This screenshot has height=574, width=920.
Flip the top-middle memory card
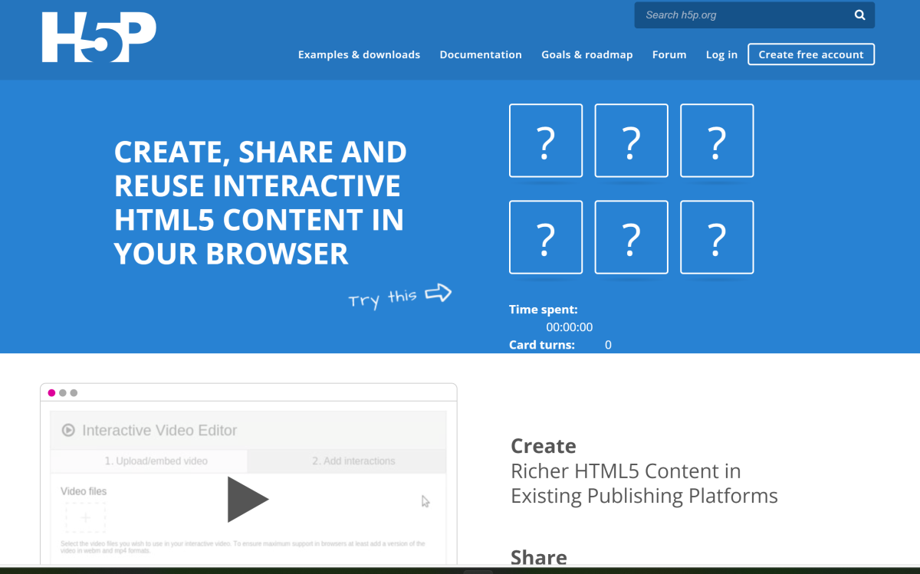coord(631,141)
